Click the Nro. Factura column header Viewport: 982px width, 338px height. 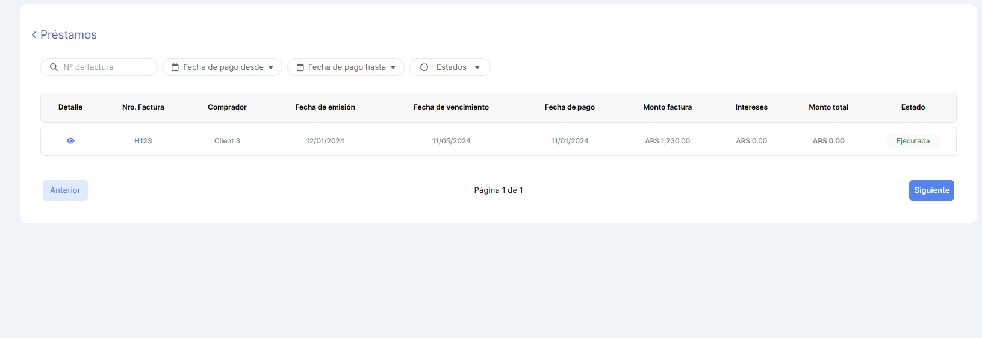[x=143, y=107]
